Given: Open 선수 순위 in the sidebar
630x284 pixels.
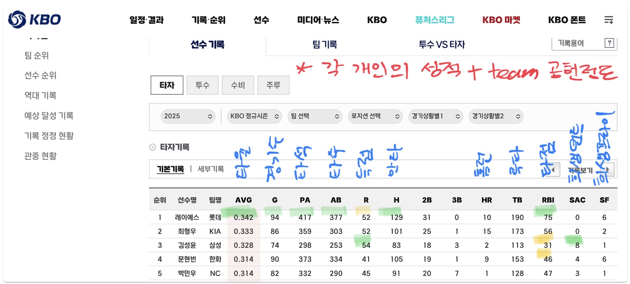Looking at the screenshot, I should pyautogui.click(x=40, y=76).
